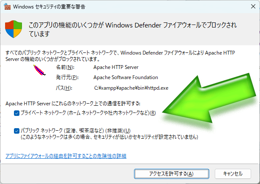Click the path C:¥xampp¥apache¥bin¥httpd.exe
This screenshot has height=184, width=260.
[x=131, y=88]
